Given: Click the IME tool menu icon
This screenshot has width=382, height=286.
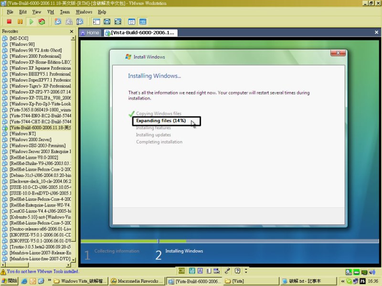Looking at the screenshot, I should (217, 270).
